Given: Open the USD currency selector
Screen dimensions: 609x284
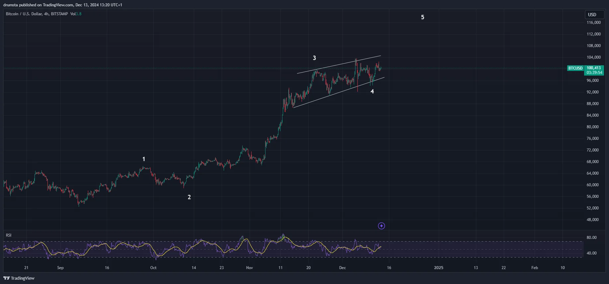Looking at the screenshot, I should [594, 15].
